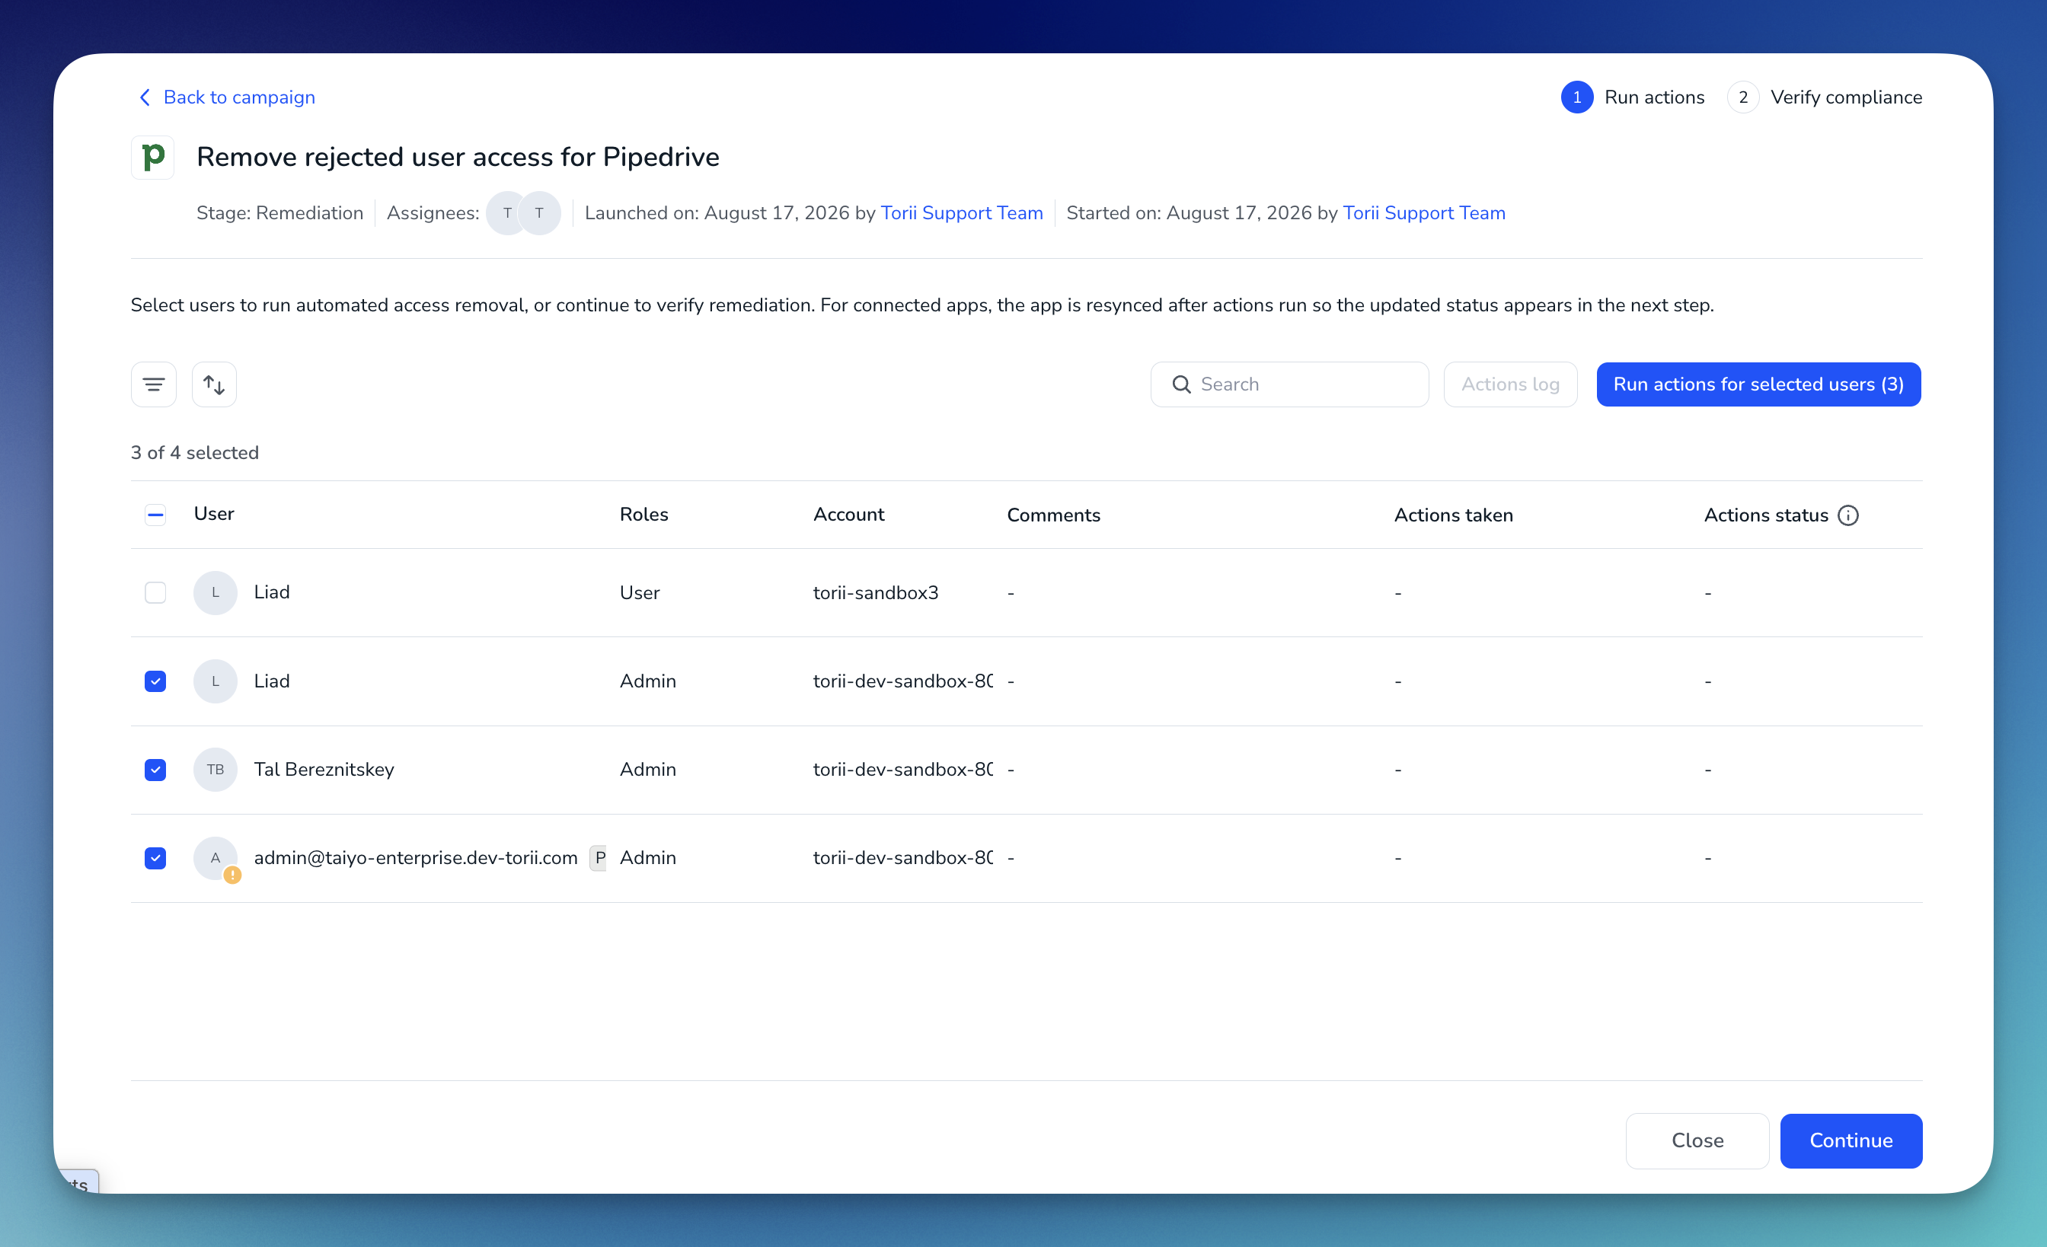
Task: Click the torii-sandbox3 account cell
Action: pyautogui.click(x=876, y=593)
